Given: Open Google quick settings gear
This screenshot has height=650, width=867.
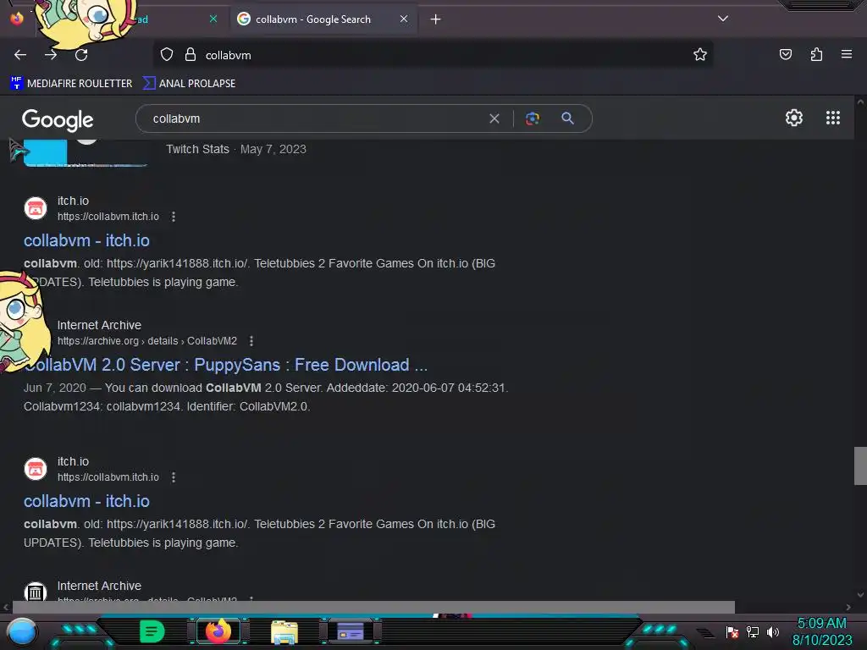Looking at the screenshot, I should point(794,118).
